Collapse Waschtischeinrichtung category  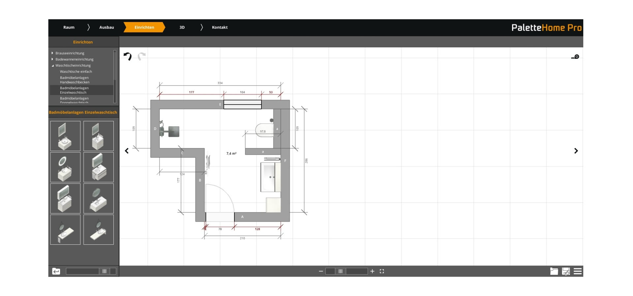(52, 65)
